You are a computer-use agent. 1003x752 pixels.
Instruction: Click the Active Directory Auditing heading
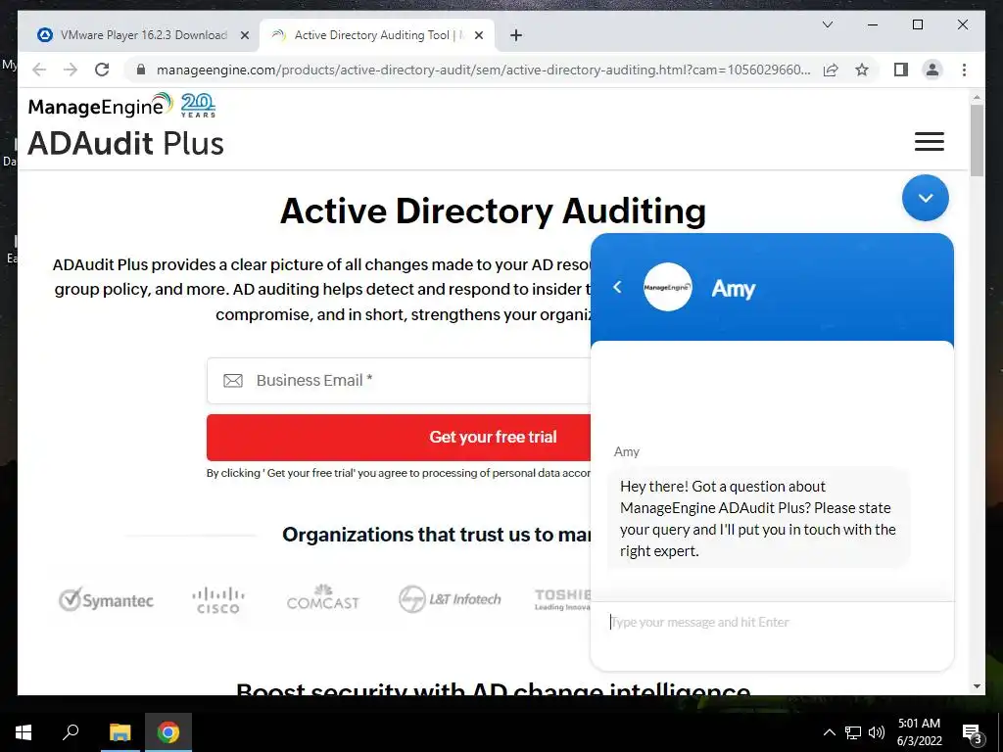pyautogui.click(x=494, y=211)
